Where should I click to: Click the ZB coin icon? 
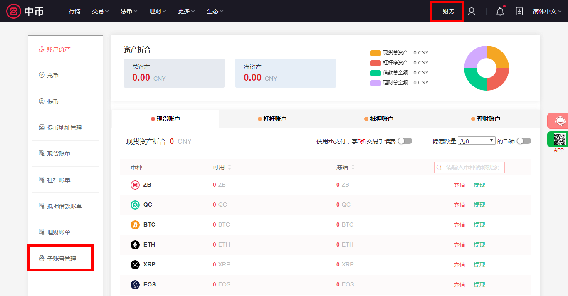(x=135, y=185)
